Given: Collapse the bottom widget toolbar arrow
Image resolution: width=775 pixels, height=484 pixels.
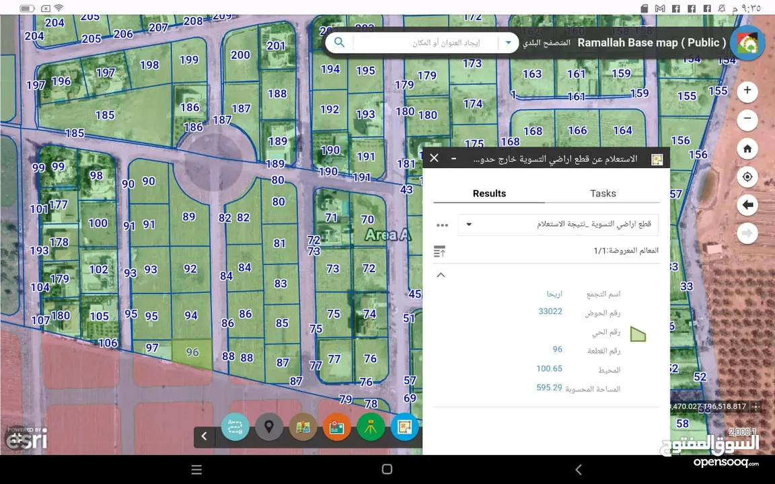Looking at the screenshot, I should [x=205, y=436].
